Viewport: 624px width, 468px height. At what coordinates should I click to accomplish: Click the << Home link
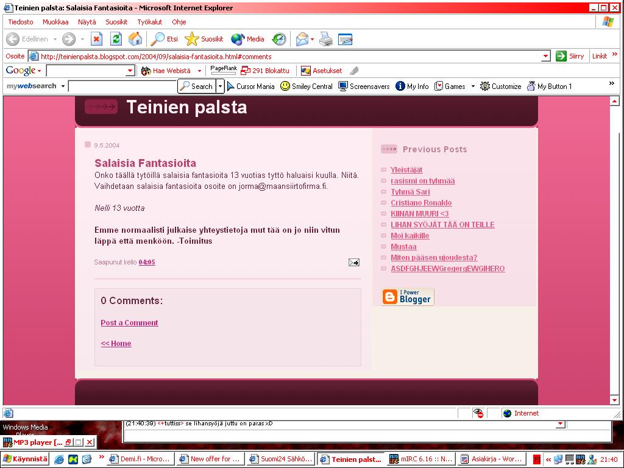[116, 344]
